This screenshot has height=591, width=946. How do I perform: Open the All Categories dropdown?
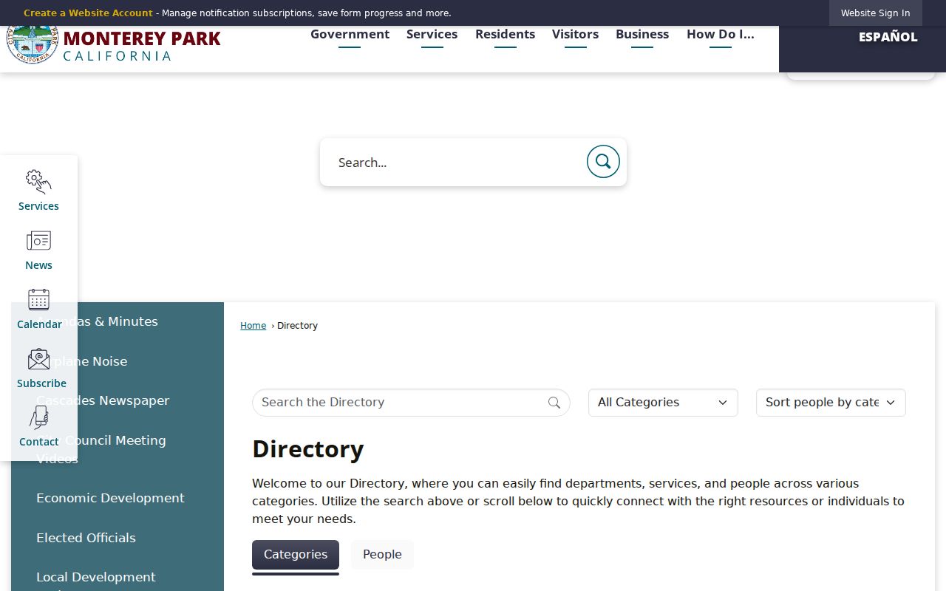click(663, 403)
